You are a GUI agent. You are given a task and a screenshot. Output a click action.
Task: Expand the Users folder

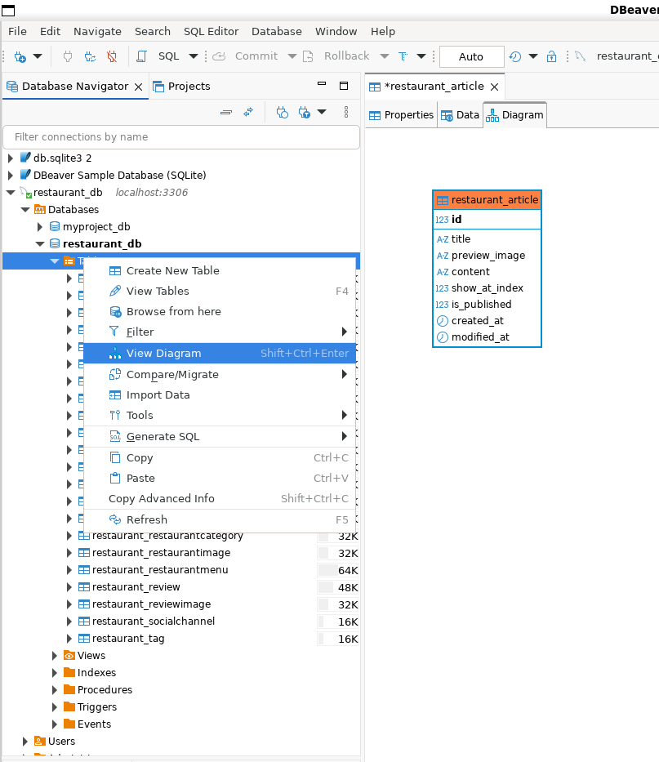coord(25,742)
